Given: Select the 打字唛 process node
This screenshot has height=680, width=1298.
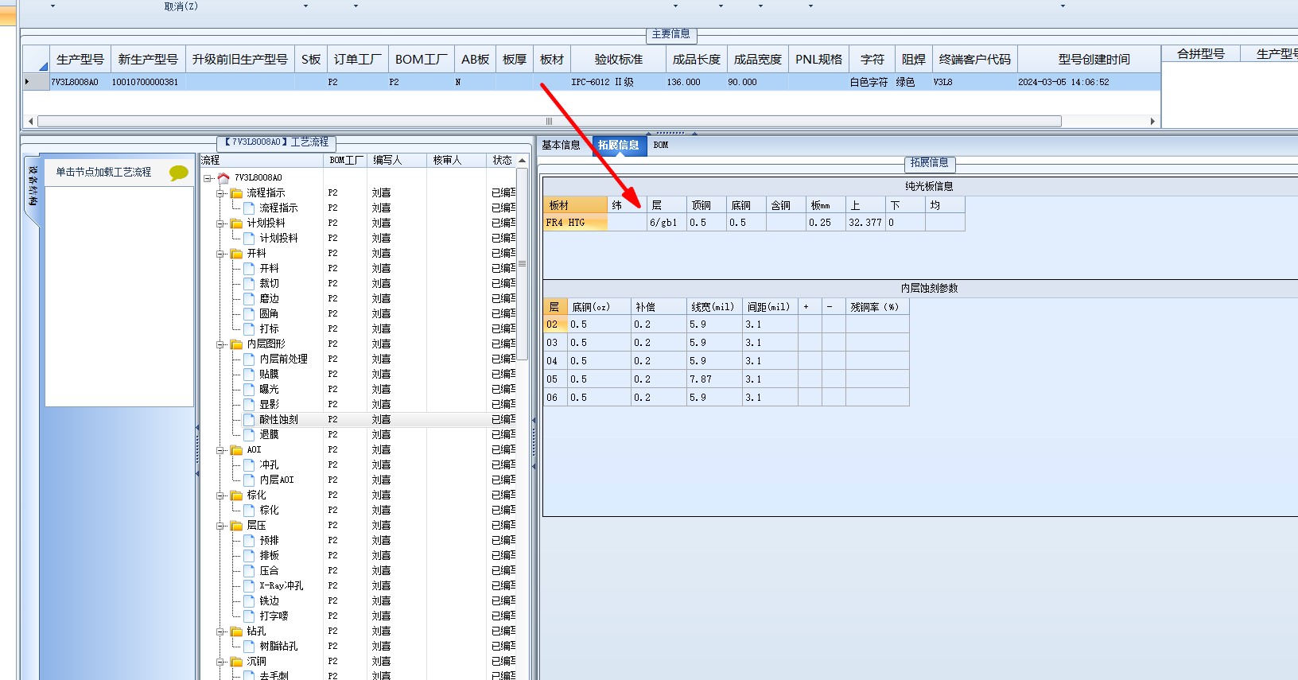Looking at the screenshot, I should click(274, 616).
